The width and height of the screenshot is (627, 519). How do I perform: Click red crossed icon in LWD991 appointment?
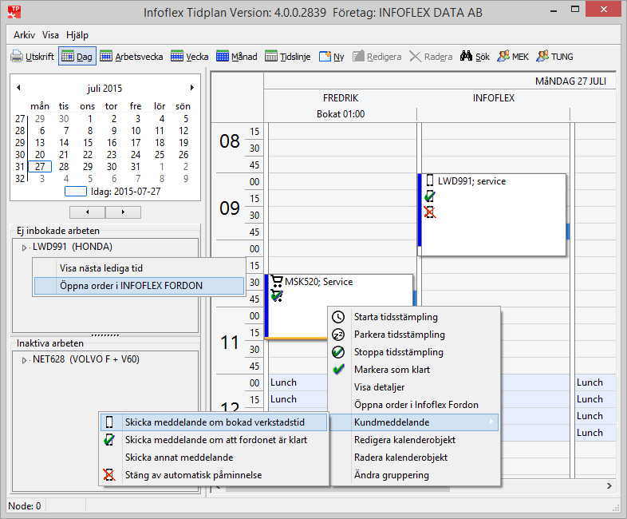430,212
